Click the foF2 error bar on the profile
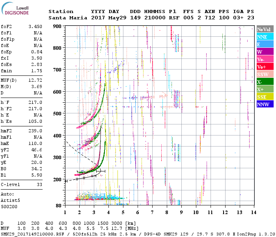276x237 pixels. coord(101,171)
